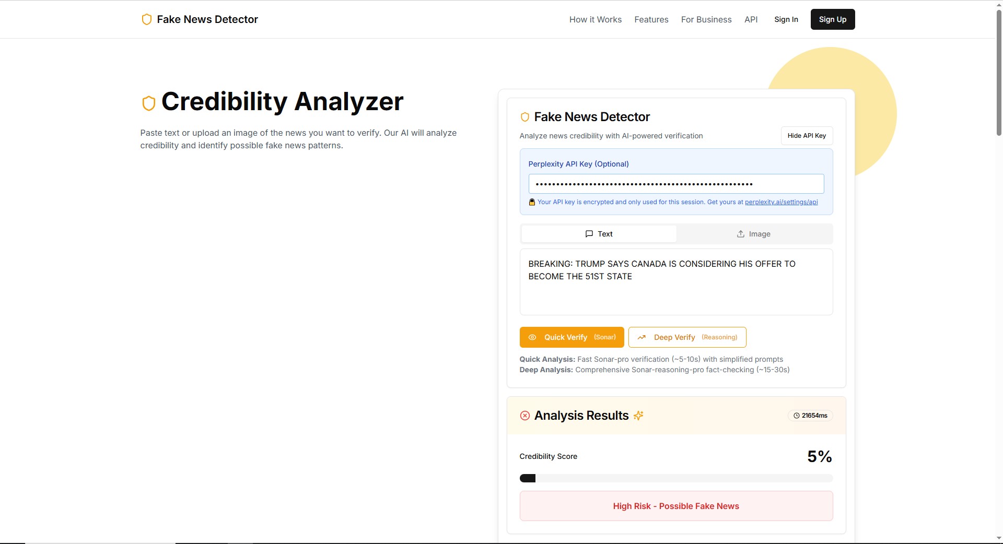The width and height of the screenshot is (1003, 544).
Task: Click the lock icon in the API key notice
Action: coord(532,202)
